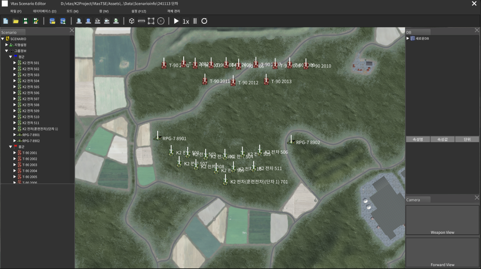Select the 3D cube toolbar icon

point(132,21)
